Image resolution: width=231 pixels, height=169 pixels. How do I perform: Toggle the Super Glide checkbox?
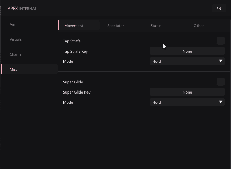pyautogui.click(x=221, y=82)
